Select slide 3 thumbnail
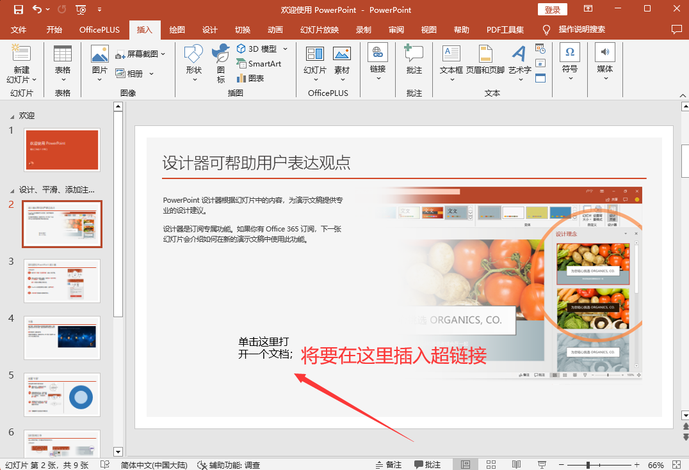 point(62,281)
